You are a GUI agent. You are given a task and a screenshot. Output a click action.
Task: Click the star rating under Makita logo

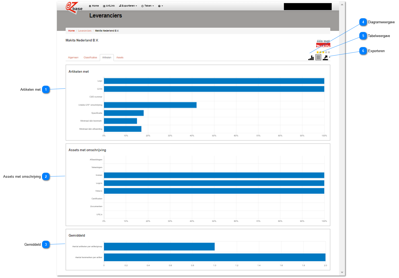coord(323,52)
